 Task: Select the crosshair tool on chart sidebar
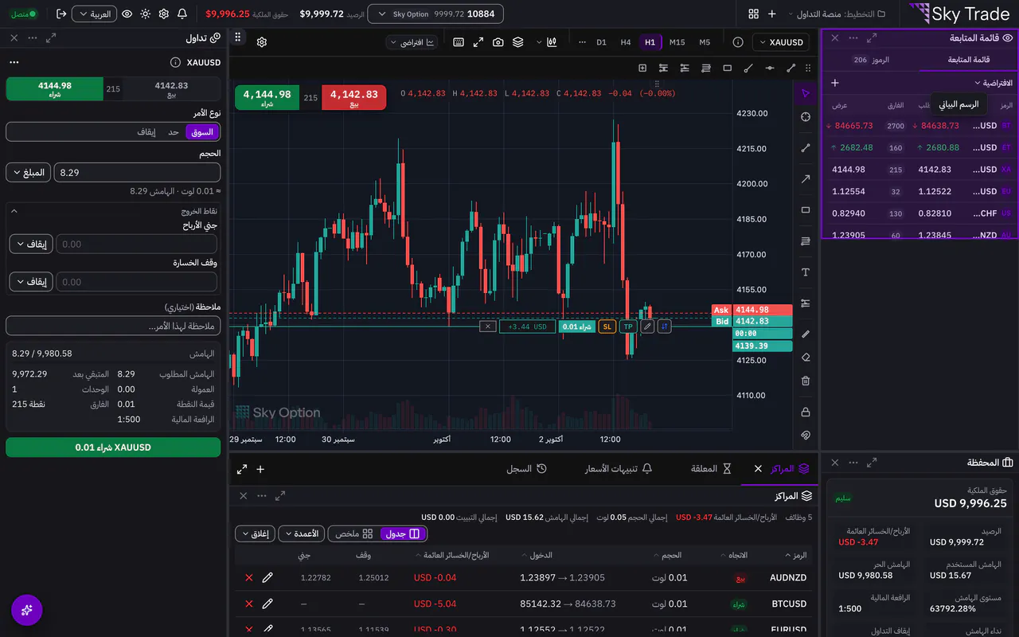pyautogui.click(x=806, y=117)
